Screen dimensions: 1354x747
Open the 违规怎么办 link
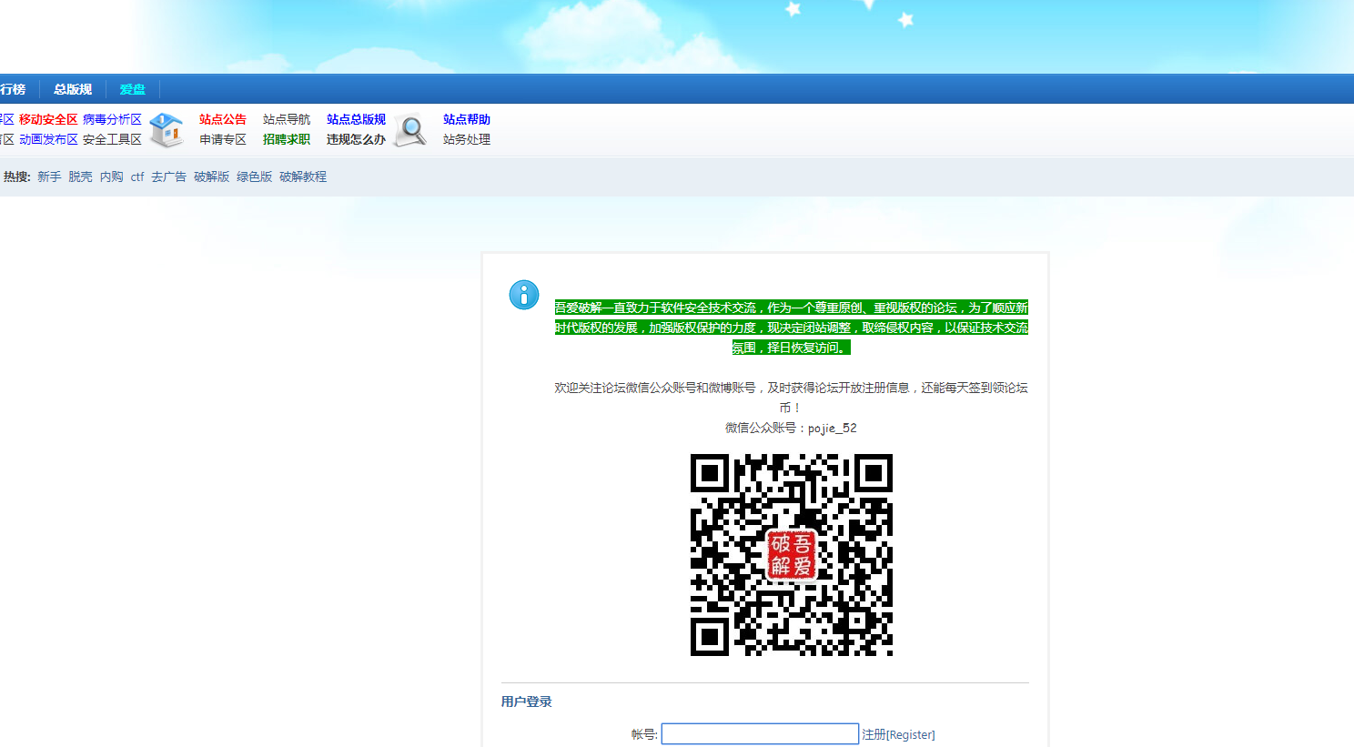point(356,139)
